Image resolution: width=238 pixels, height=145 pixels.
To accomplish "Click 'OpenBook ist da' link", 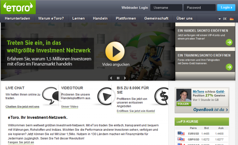I will (210, 109).
